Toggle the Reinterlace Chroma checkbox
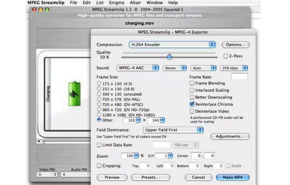Viewport: 290px width, 185px height. click(192, 104)
